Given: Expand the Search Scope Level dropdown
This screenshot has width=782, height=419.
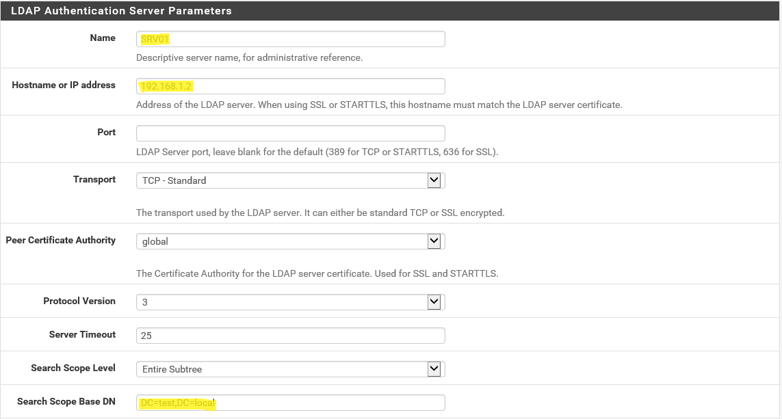Looking at the screenshot, I should coord(291,369).
